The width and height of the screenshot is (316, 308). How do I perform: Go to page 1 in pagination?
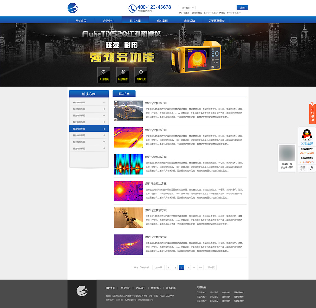point(168,268)
